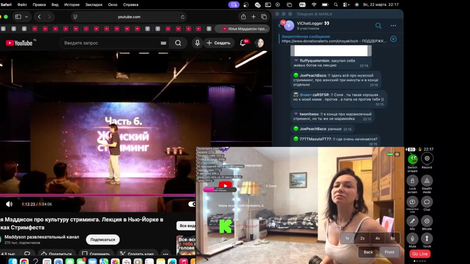Open a new Safari tab with plus
Viewport: 470px width, 264px height.
tap(253, 17)
